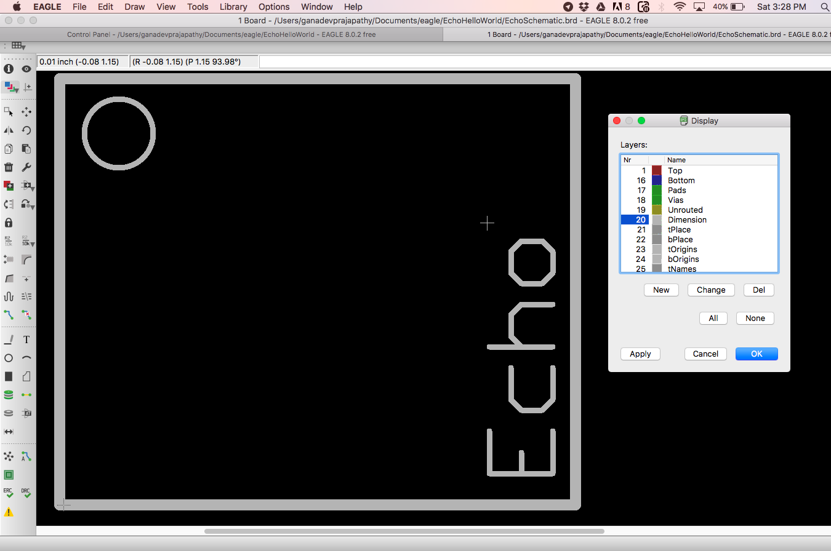The height and width of the screenshot is (551, 831).
Task: Select the Ripup tool
Action: [26, 315]
